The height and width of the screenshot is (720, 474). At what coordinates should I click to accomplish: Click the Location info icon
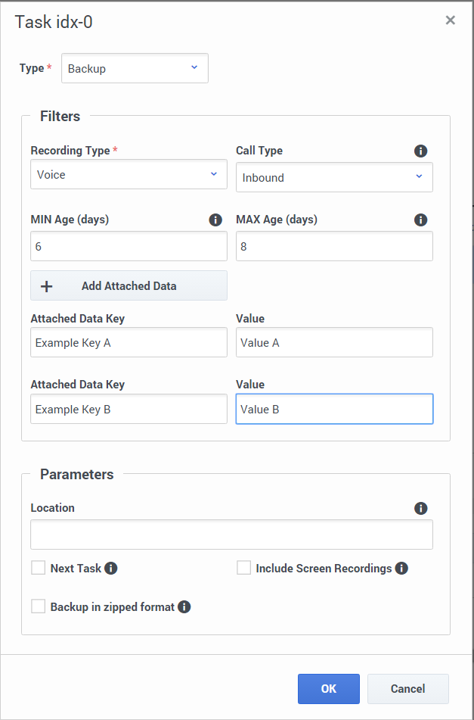(x=421, y=508)
